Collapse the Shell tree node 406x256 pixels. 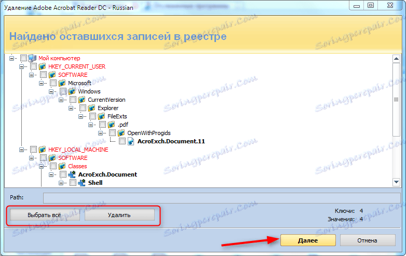pos(61,183)
